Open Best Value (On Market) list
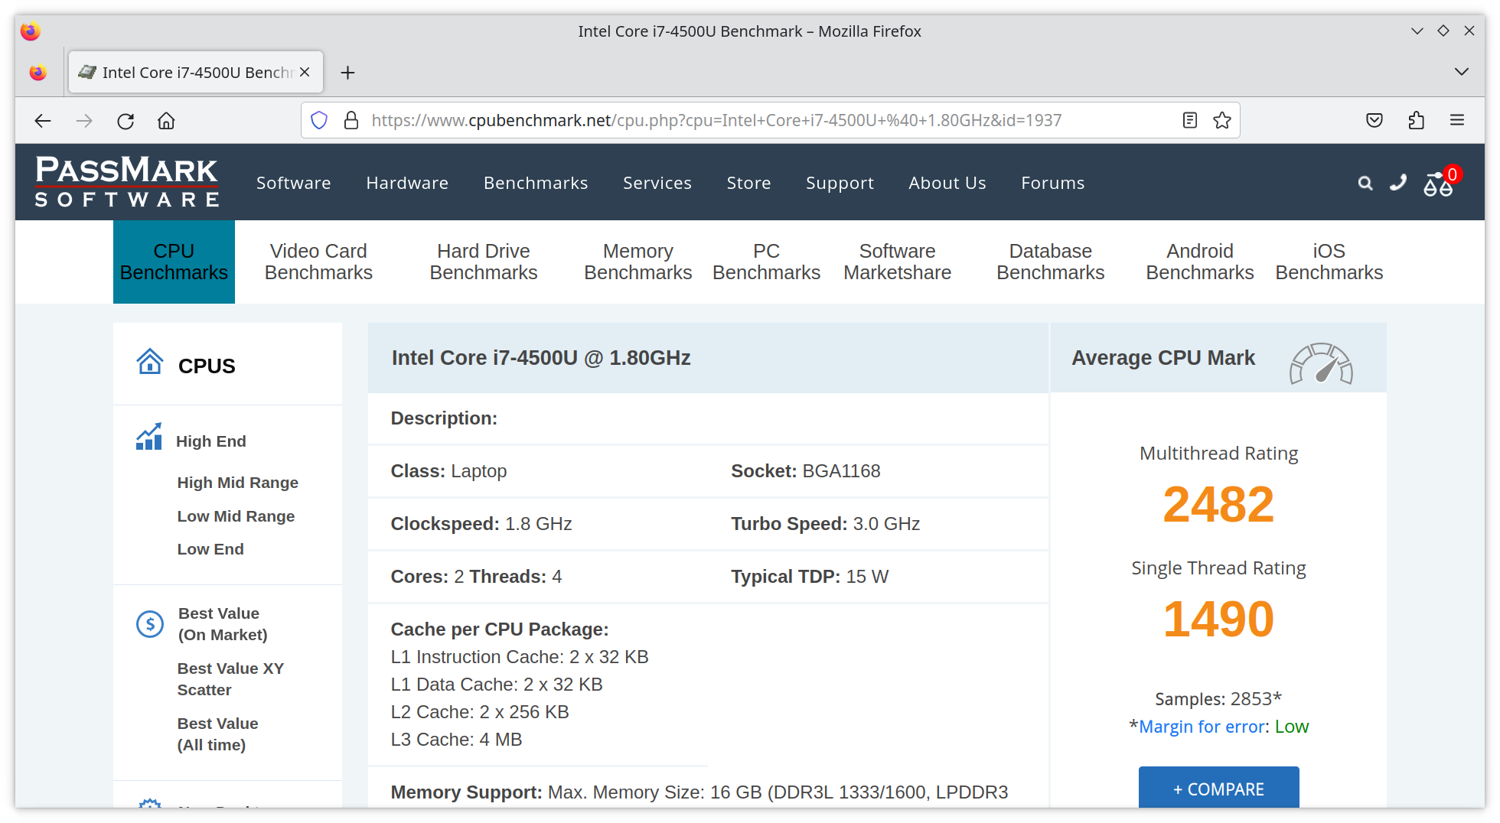Screen dimensions: 1500x823 (222, 624)
